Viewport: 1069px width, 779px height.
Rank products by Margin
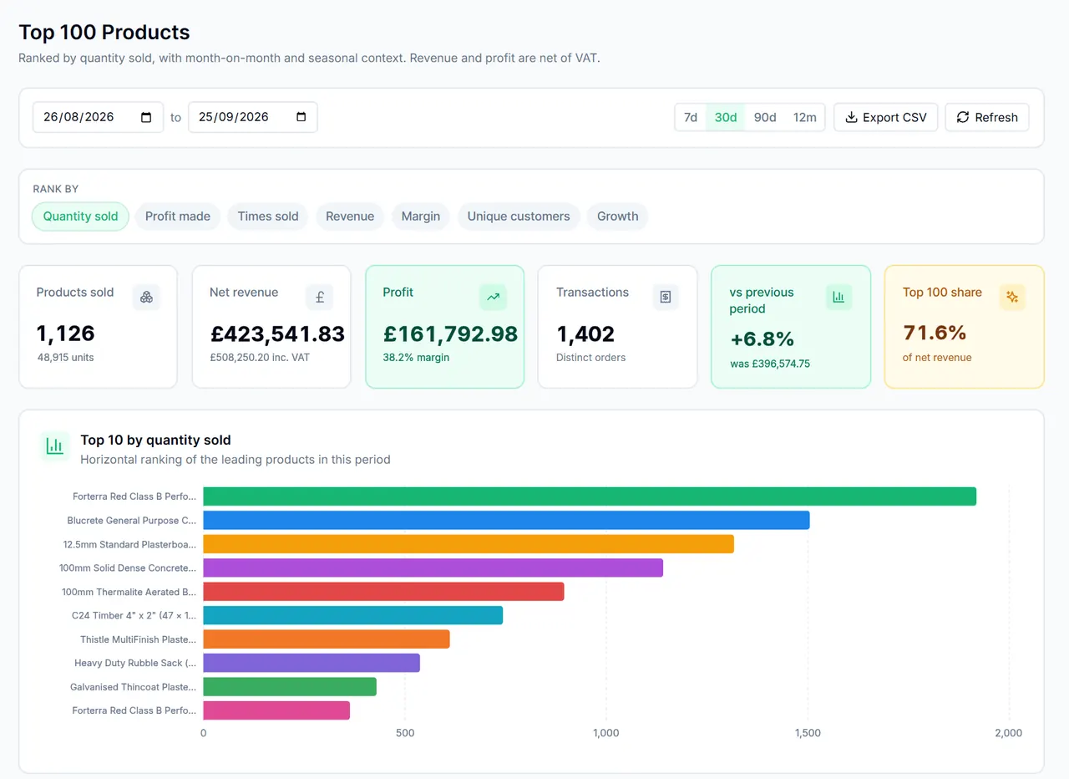(x=421, y=216)
